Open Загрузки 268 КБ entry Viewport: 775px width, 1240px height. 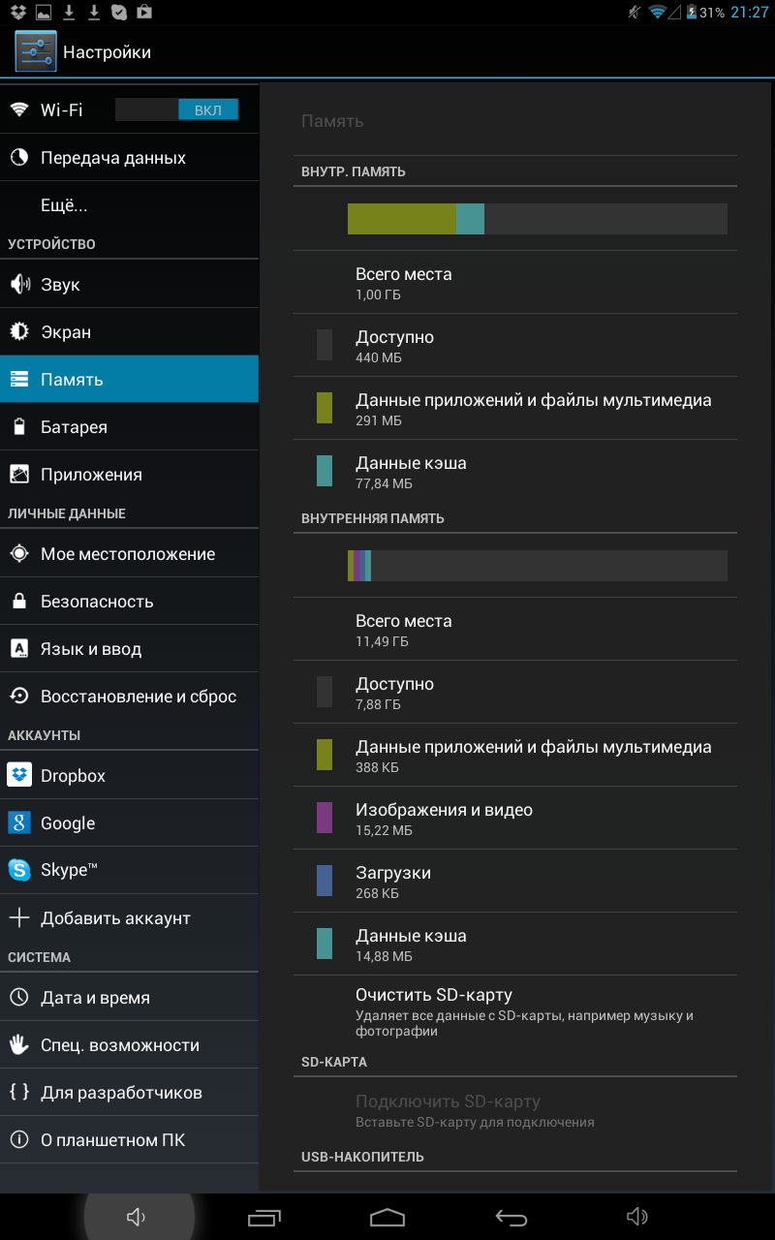515,881
